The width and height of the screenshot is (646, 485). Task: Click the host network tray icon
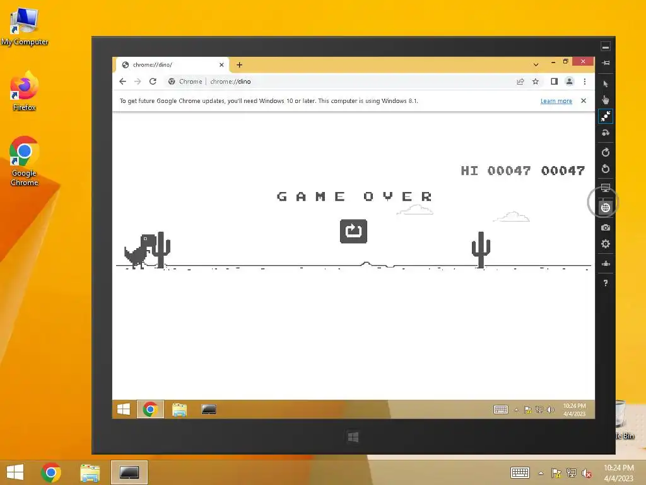coord(572,473)
